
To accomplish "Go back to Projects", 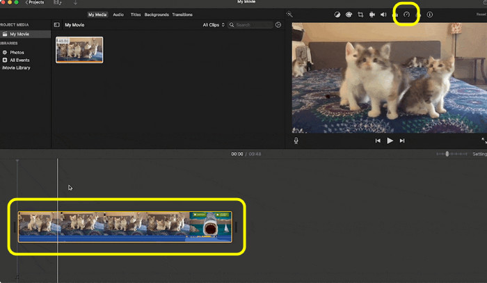I will pos(35,2).
